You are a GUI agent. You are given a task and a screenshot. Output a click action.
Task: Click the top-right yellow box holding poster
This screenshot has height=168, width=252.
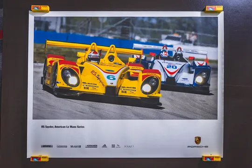[x=214, y=9]
